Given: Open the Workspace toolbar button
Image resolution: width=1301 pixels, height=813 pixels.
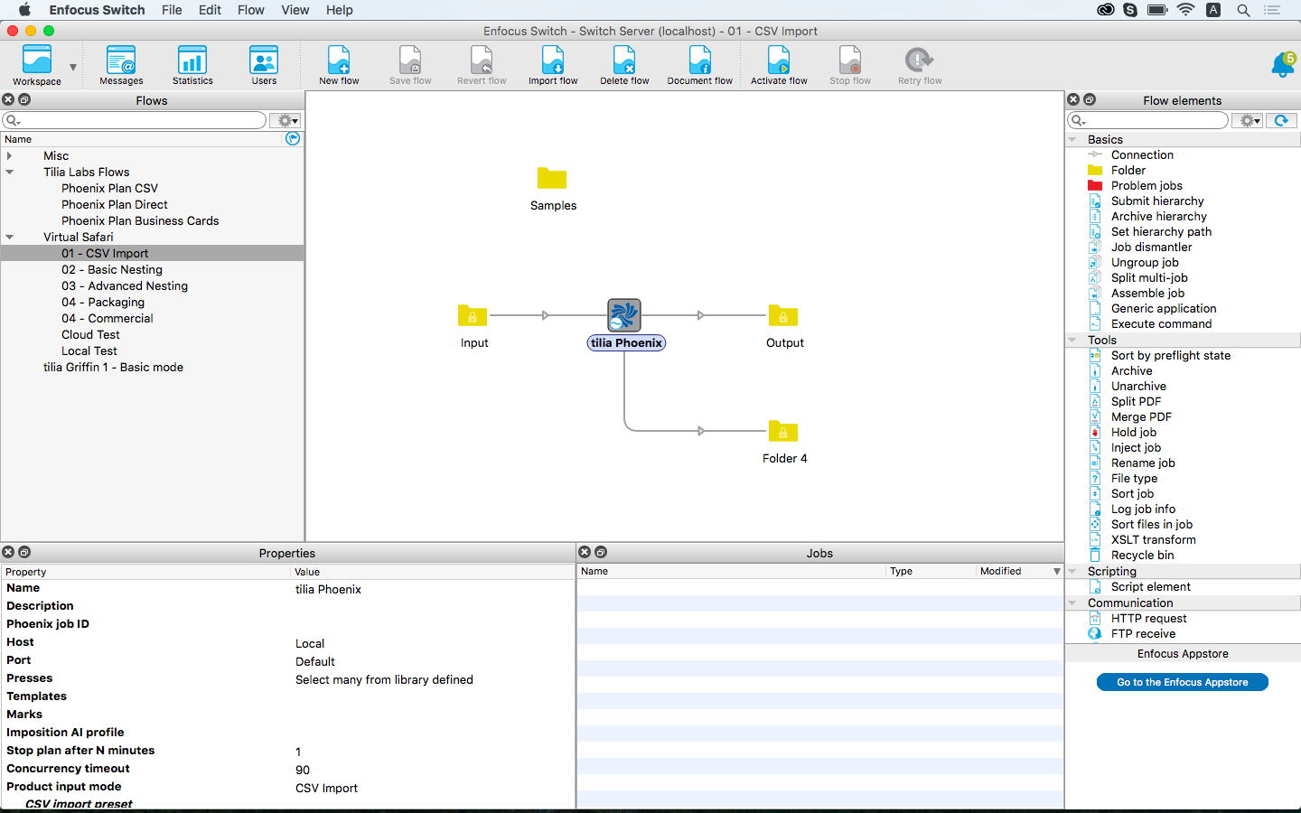Looking at the screenshot, I should 37,65.
